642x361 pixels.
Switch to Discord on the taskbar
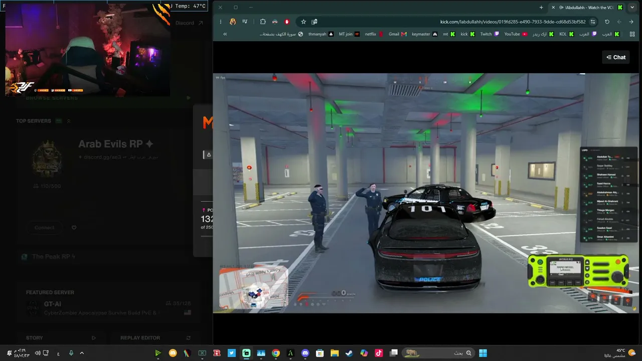(305, 353)
